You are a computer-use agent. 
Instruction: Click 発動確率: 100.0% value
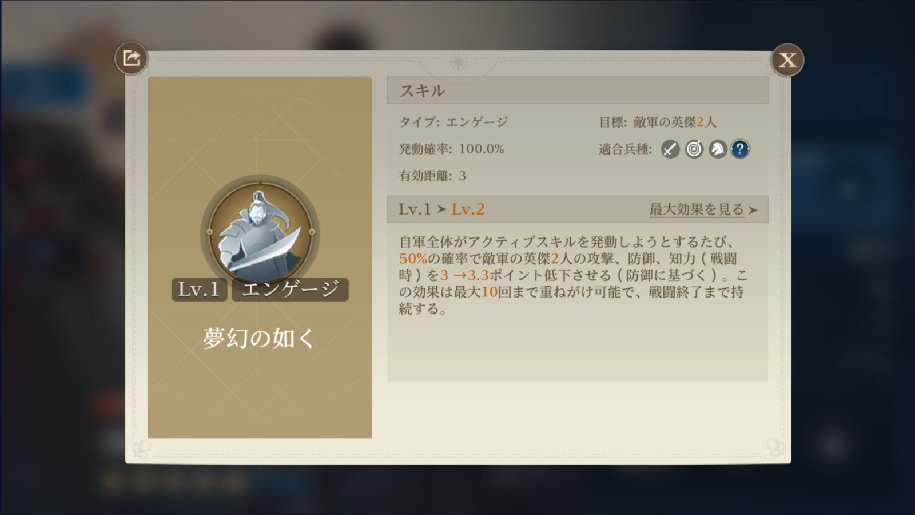pyautogui.click(x=452, y=149)
